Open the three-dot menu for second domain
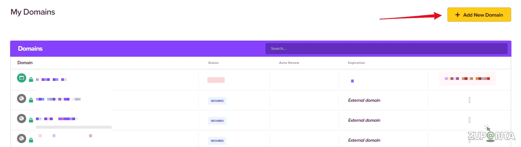Viewport: 521px width, 147px height. click(x=469, y=100)
